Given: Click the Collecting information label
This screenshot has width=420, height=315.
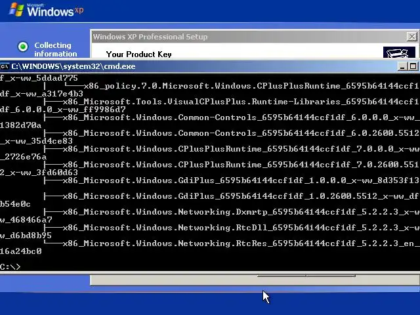Looking at the screenshot, I should coord(55,50).
